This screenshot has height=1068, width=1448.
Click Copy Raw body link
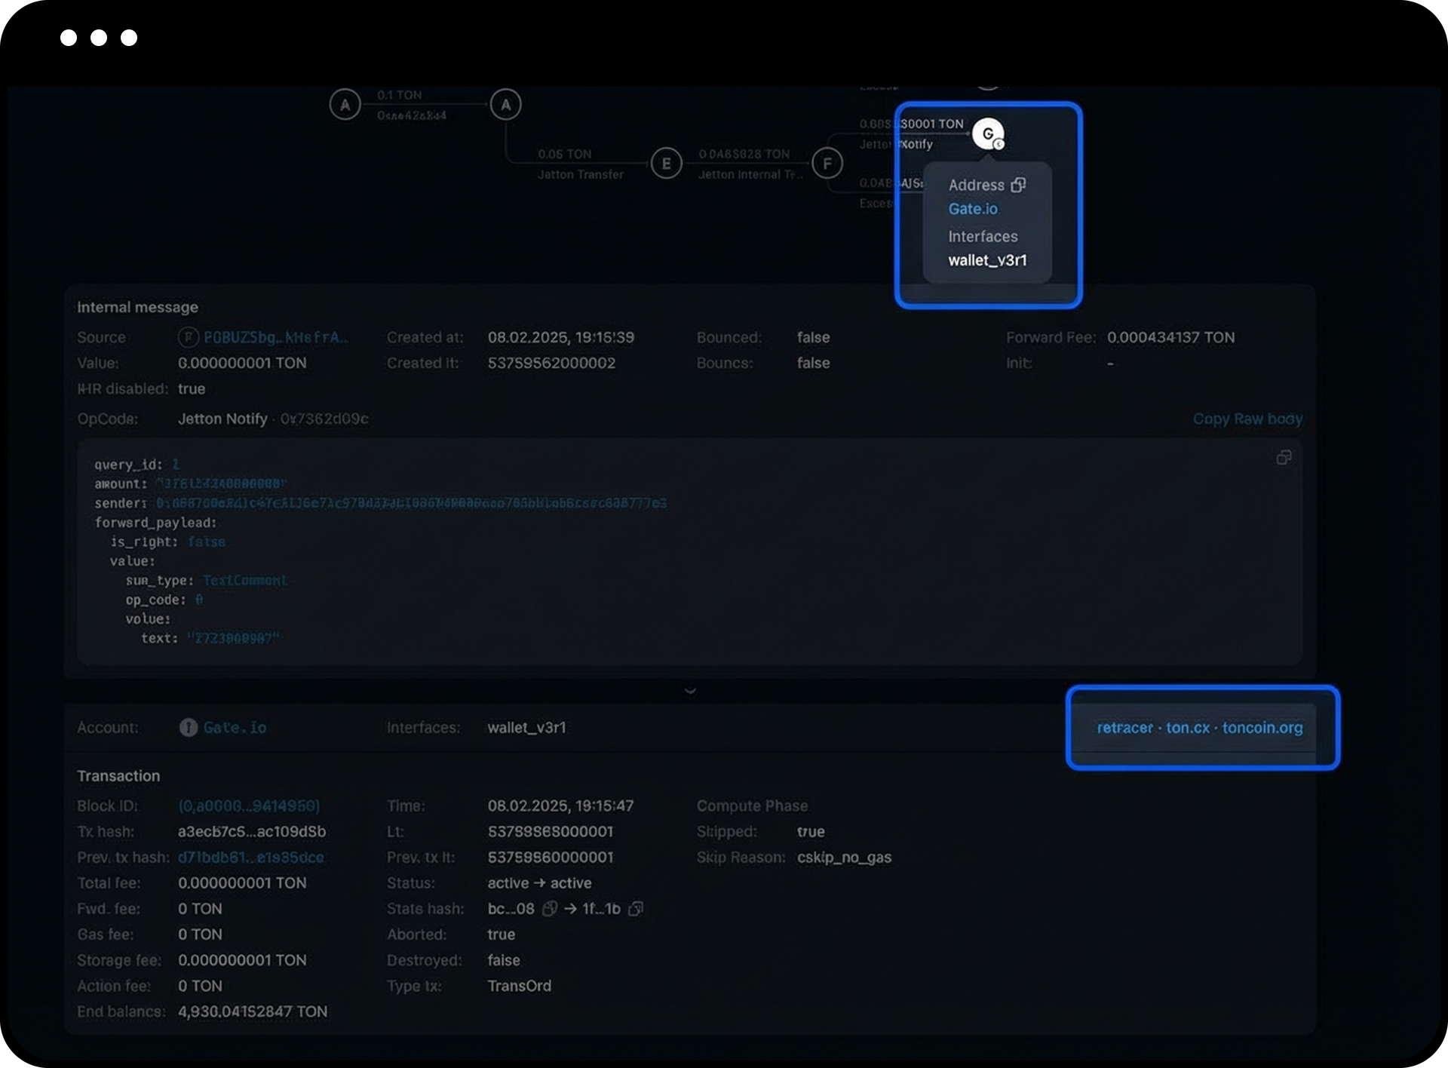[1247, 419]
